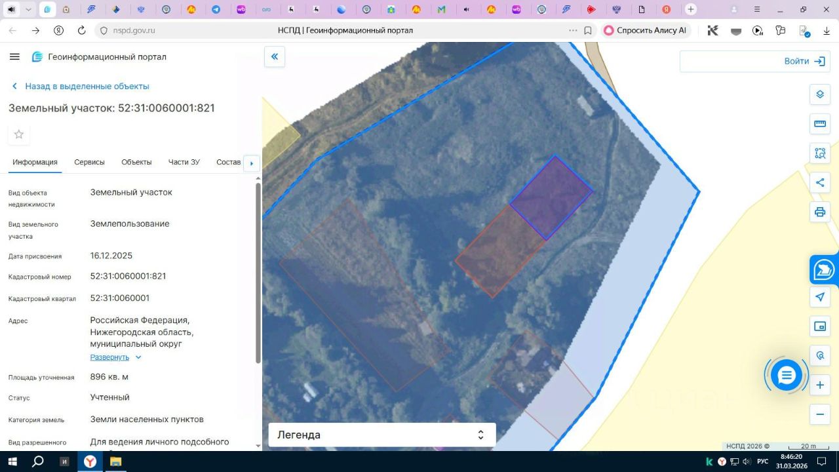Expand the Легенда map legend dropdown

pos(382,435)
